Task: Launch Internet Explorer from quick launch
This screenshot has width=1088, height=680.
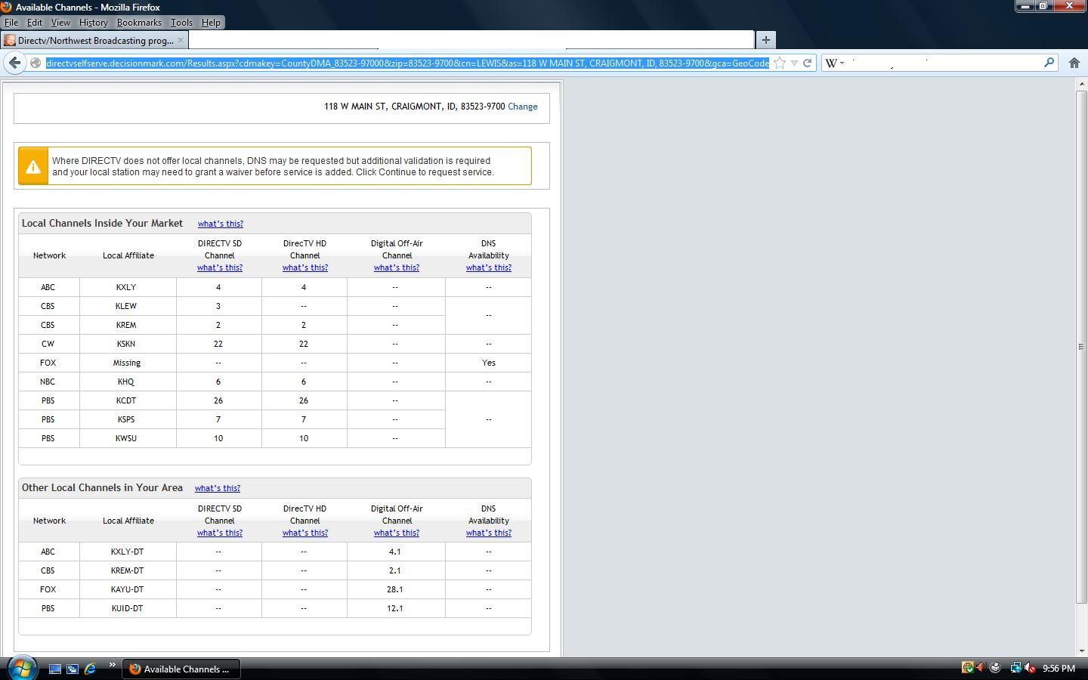Action: click(x=90, y=669)
